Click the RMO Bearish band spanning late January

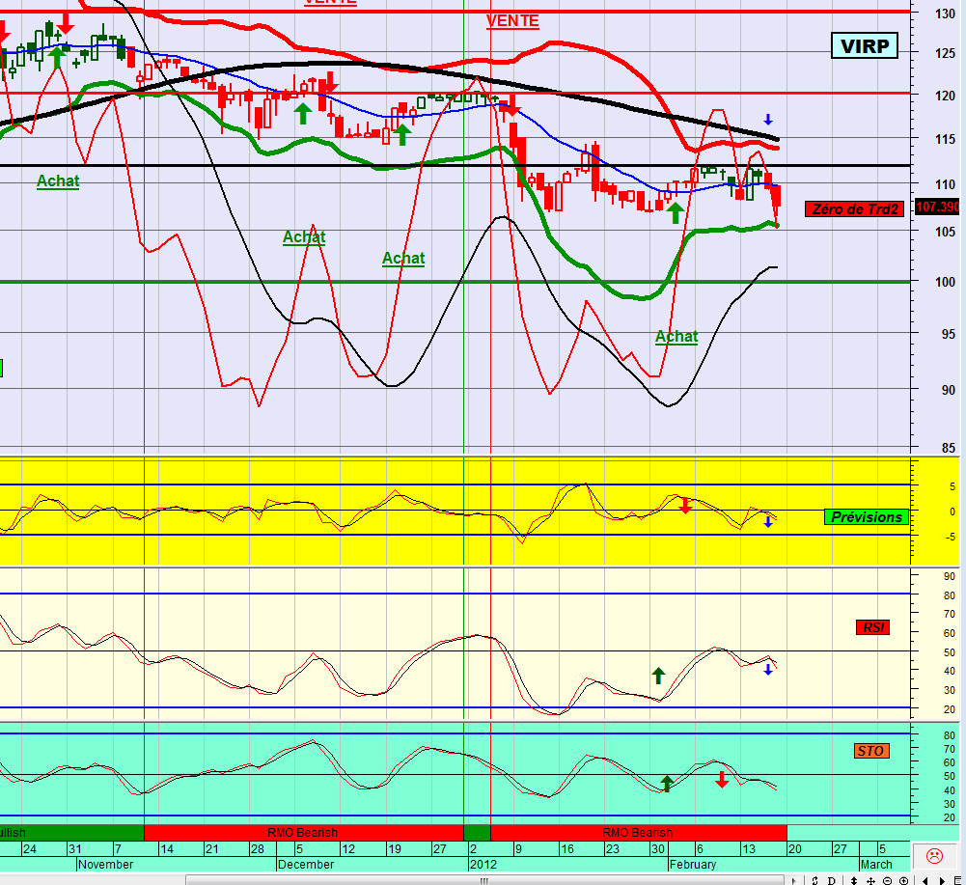coord(638,833)
